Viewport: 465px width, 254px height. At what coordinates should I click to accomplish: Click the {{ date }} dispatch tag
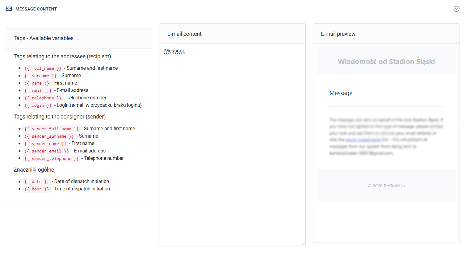[x=37, y=182]
